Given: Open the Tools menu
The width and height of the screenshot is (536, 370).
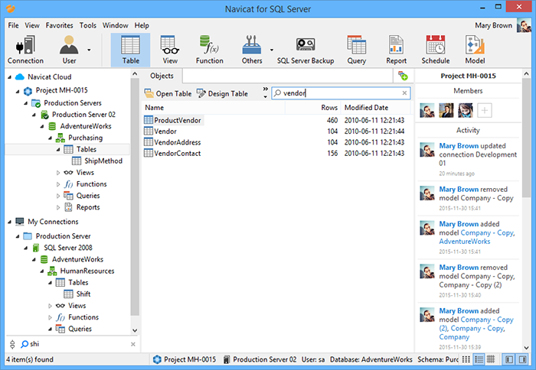Looking at the screenshot, I should point(88,25).
